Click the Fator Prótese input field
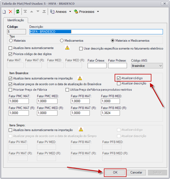This screenshot has width=170, height=179. point(118,66)
